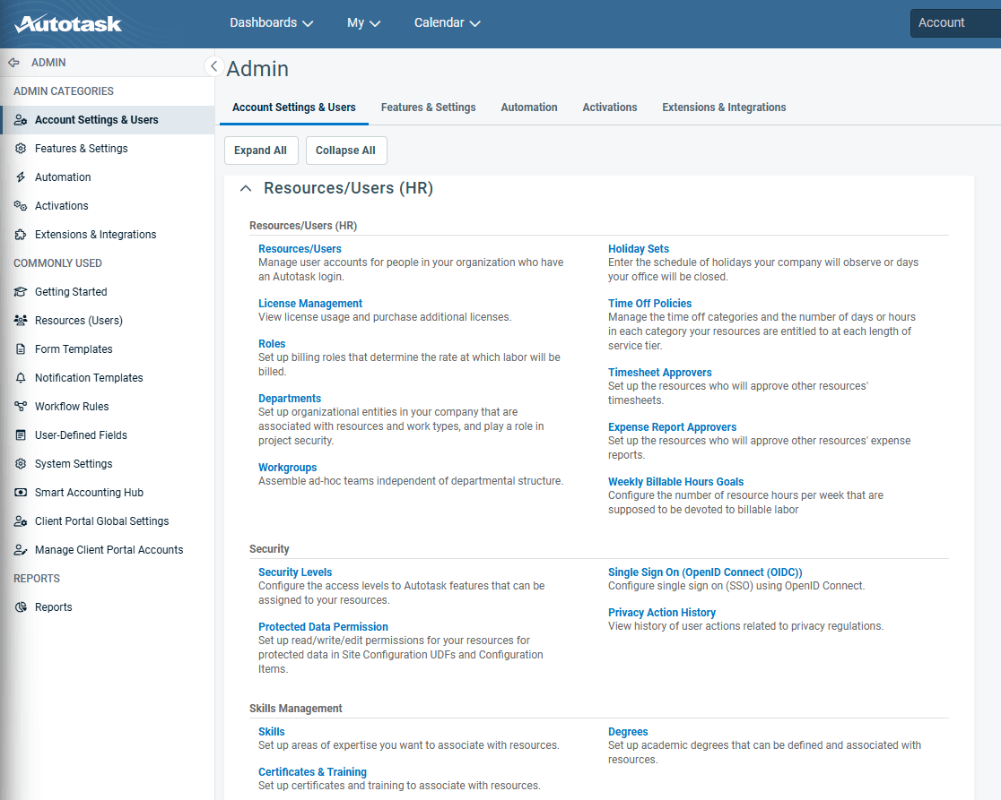
Task: Click the Reports pie chart icon
Action: (21, 607)
